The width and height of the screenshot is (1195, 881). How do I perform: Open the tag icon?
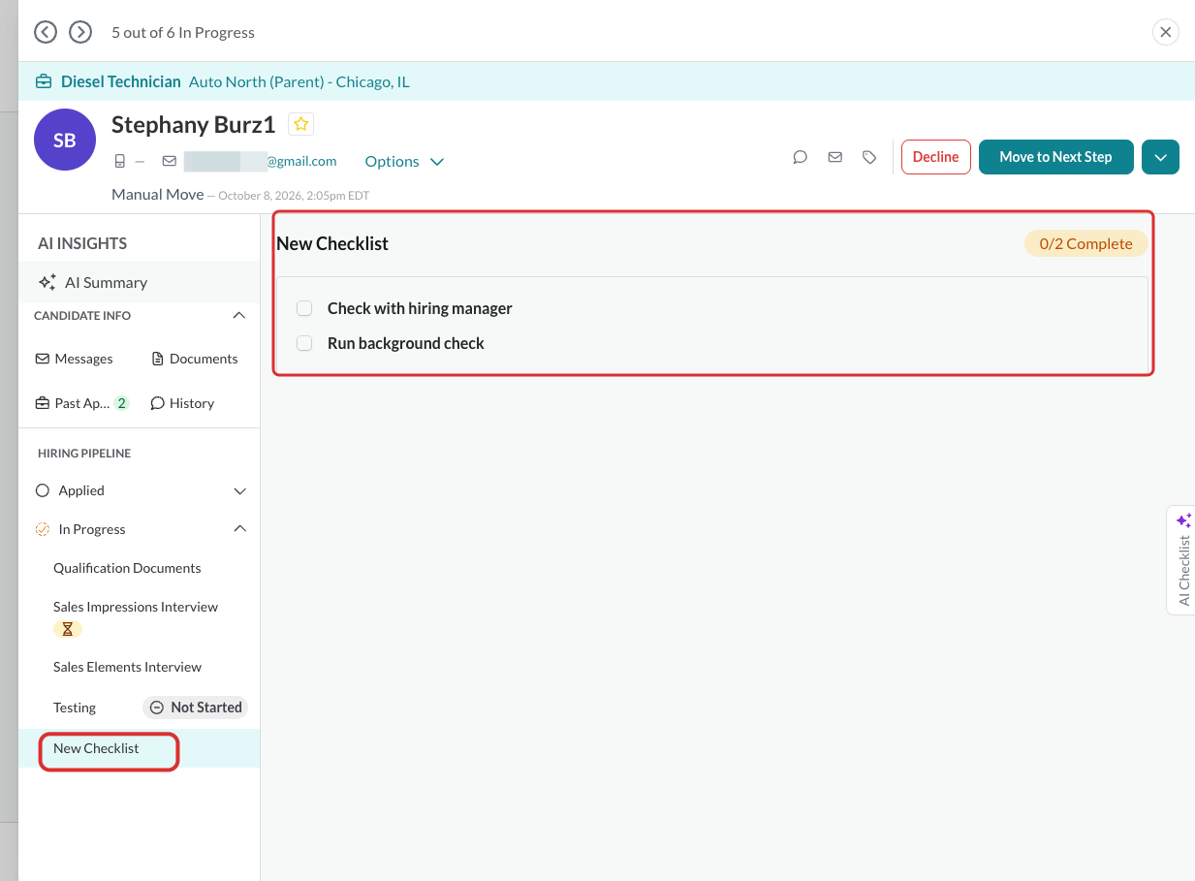869,157
